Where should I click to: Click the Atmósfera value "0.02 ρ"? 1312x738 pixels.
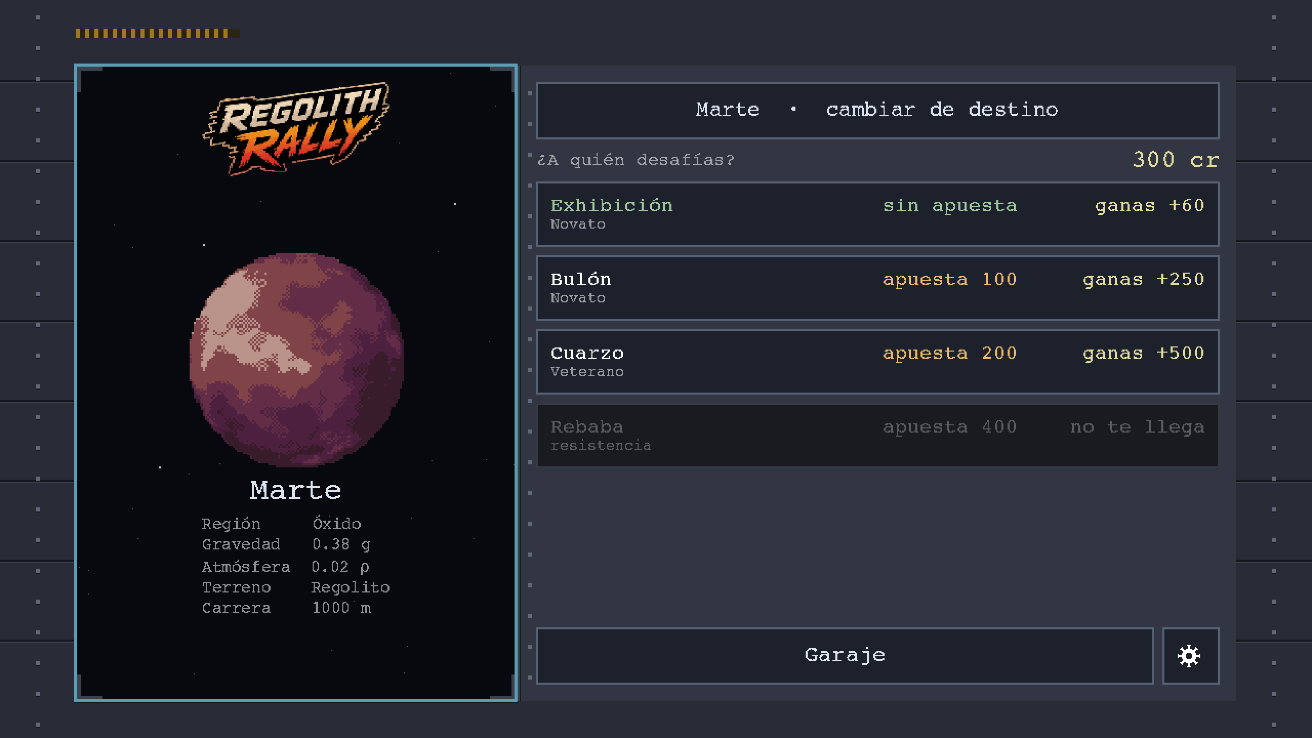(340, 567)
